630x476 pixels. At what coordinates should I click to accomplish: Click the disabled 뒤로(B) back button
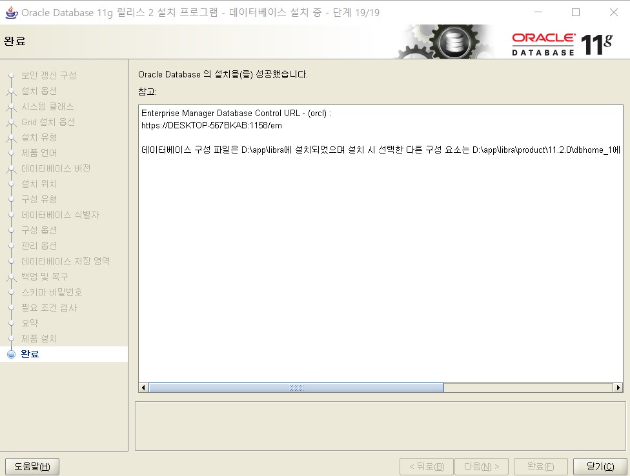[426, 466]
